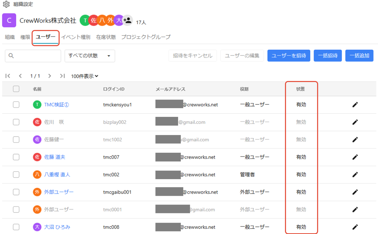
Task: Go to last page of user list
Action: 62,76
